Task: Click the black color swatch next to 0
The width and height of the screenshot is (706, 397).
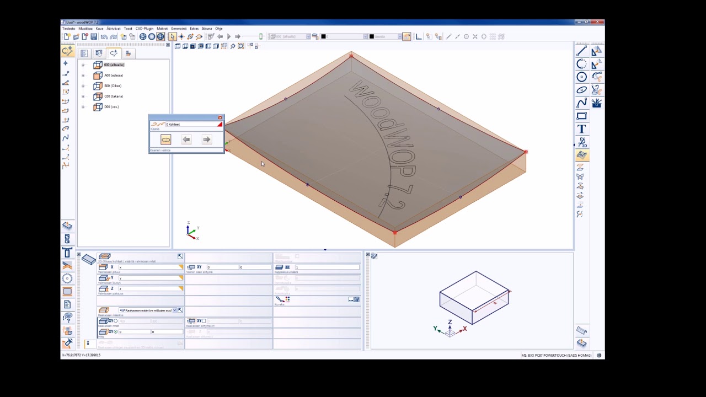Action: 323,36
